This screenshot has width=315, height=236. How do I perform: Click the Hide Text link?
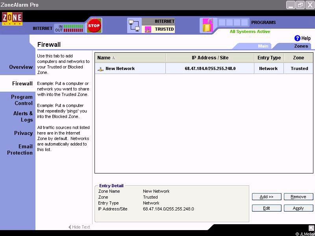81,227
